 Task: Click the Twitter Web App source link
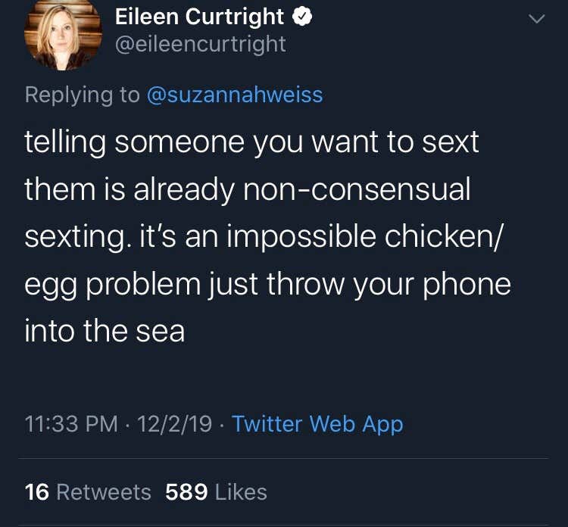pyautogui.click(x=317, y=424)
